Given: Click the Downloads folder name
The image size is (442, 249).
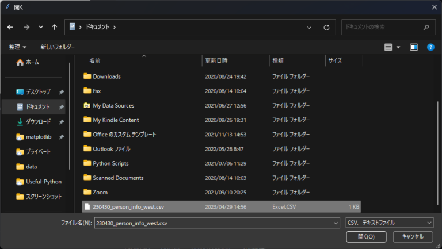Looking at the screenshot, I should pyautogui.click(x=106, y=76).
